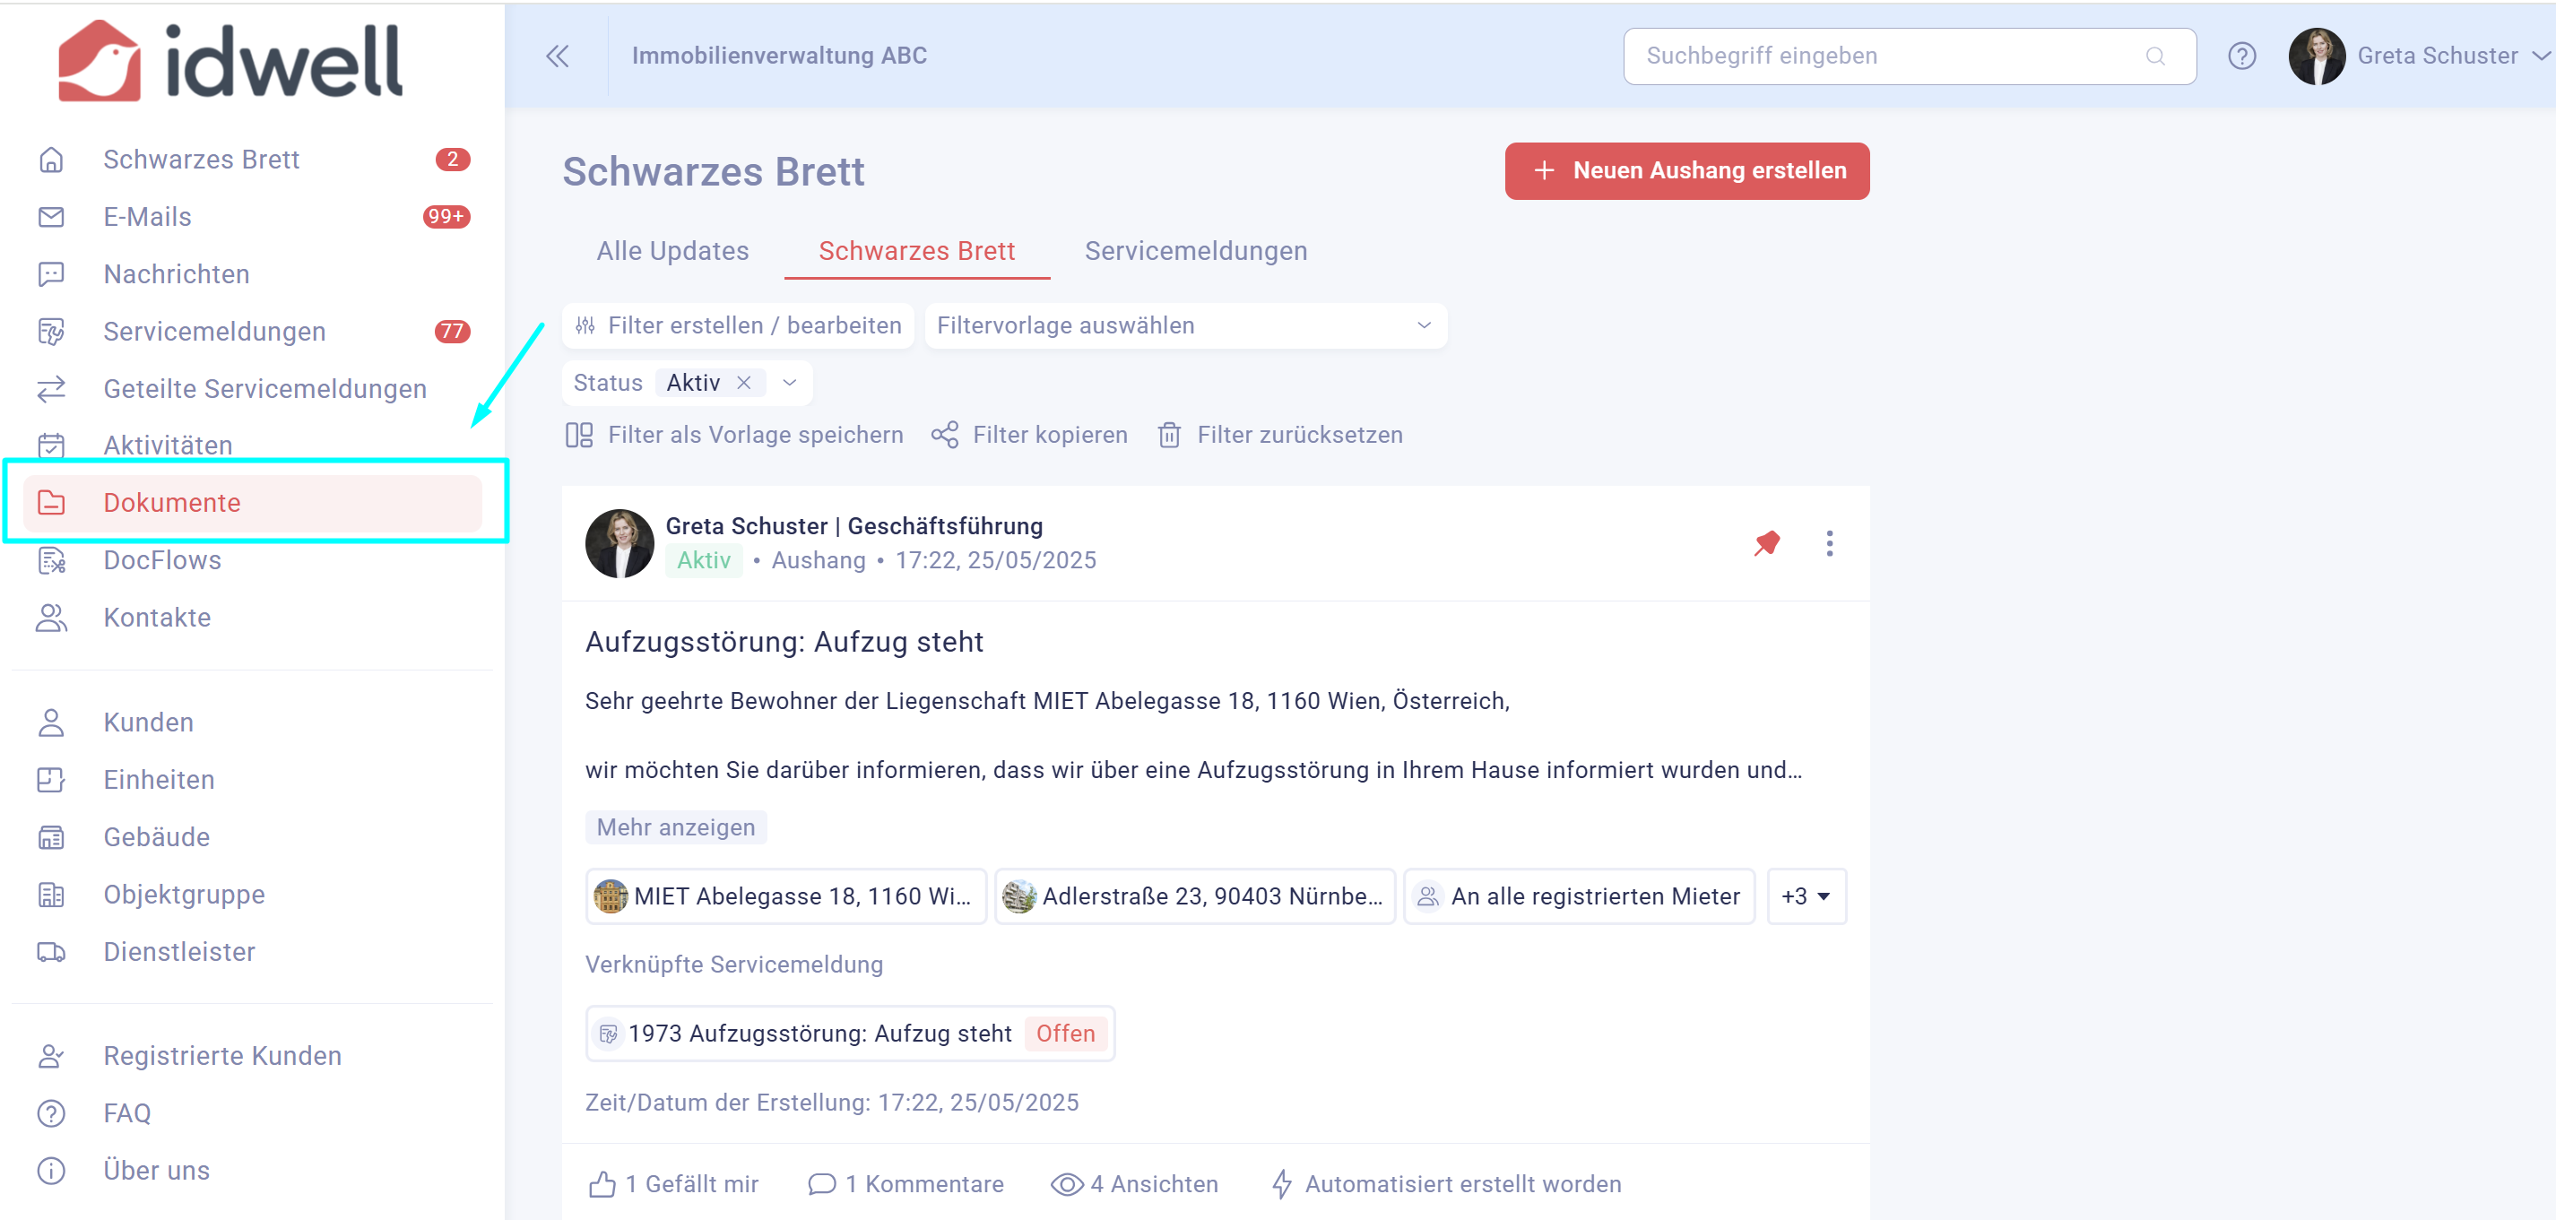Click the Über uns info icon

50,1171
